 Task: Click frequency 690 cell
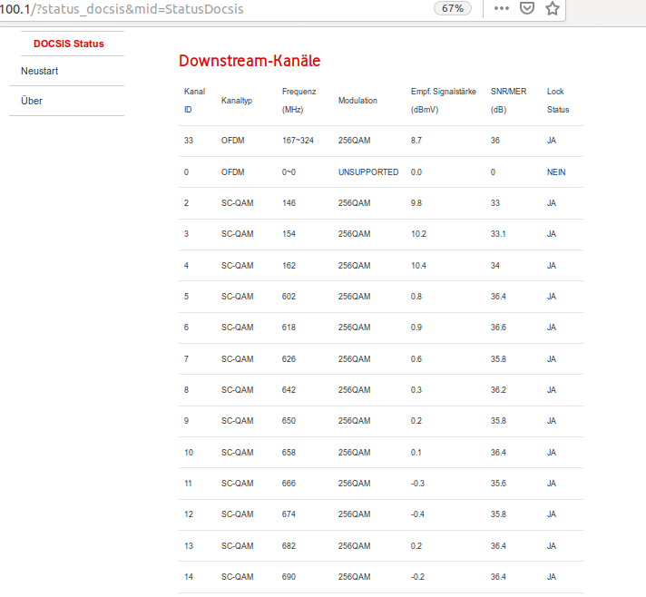(x=289, y=577)
